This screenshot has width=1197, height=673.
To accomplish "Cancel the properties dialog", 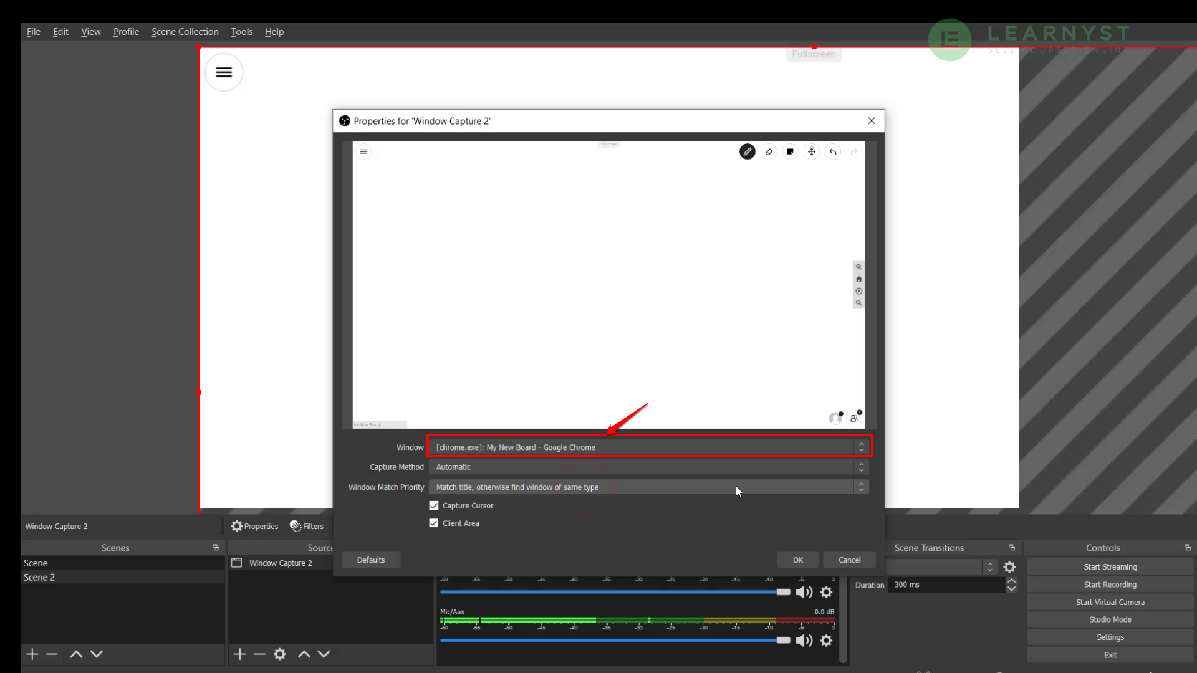I will (x=849, y=560).
